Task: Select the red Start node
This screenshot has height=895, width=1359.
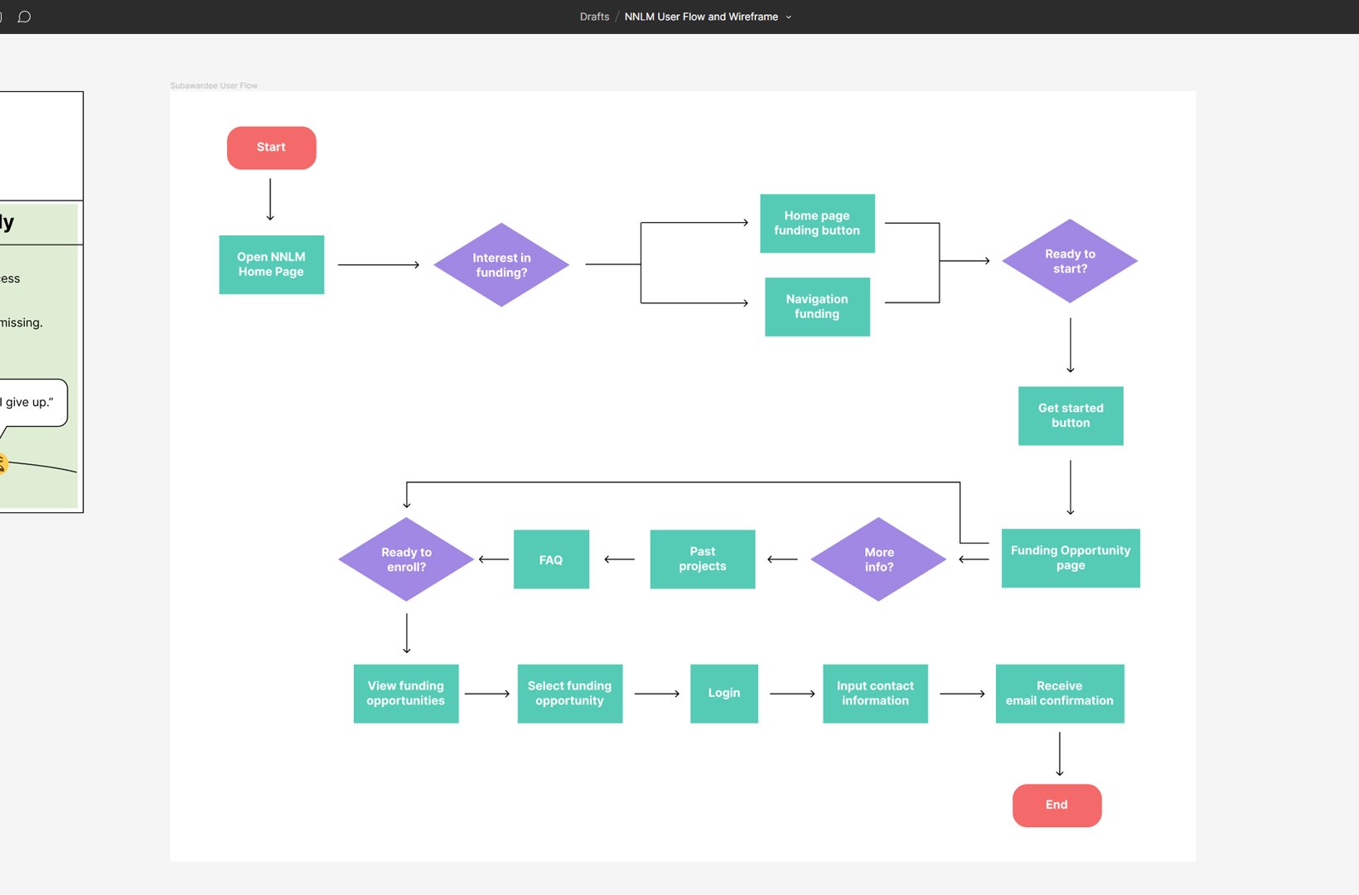Action: coord(272,148)
